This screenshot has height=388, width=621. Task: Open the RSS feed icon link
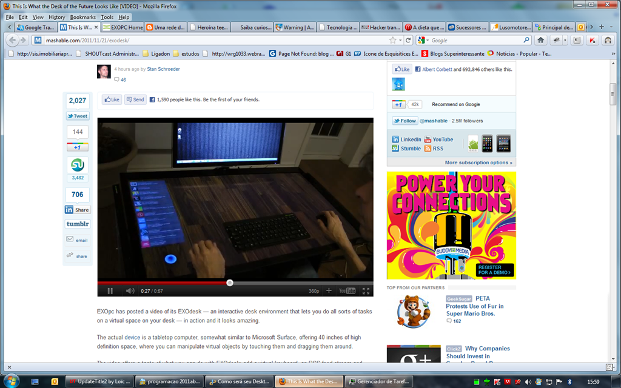pyautogui.click(x=428, y=149)
